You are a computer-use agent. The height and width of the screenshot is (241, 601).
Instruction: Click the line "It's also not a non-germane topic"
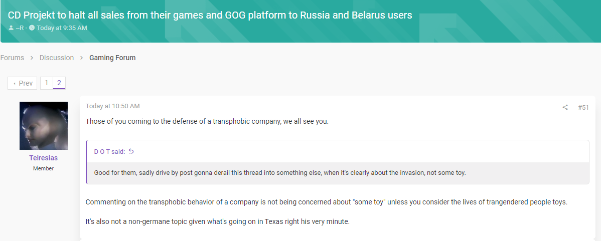click(x=217, y=221)
